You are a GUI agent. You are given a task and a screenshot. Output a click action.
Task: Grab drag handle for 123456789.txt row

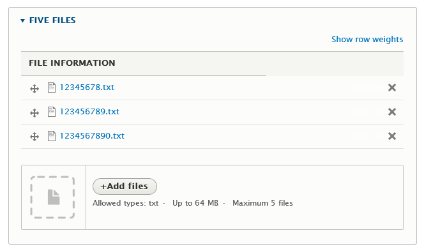pos(34,113)
